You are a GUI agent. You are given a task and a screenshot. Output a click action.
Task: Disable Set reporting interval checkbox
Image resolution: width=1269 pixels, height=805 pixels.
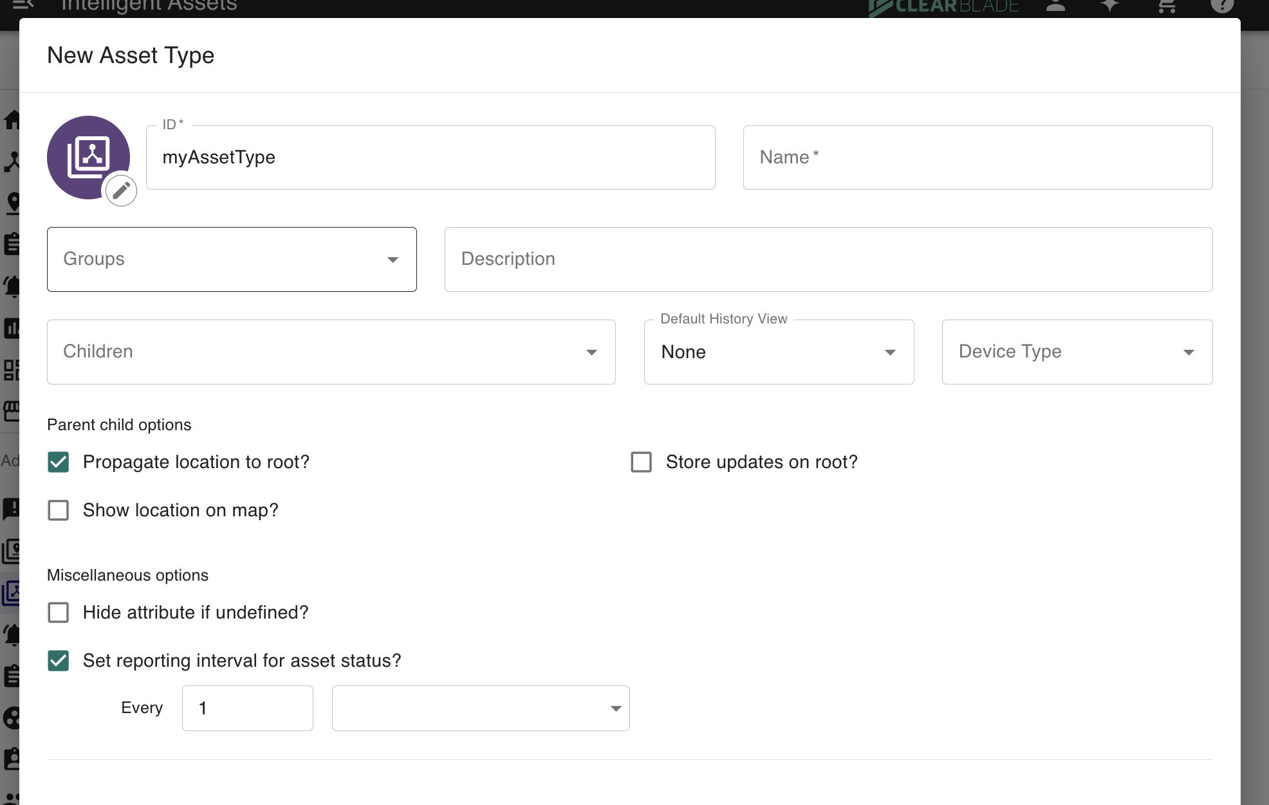coord(59,661)
